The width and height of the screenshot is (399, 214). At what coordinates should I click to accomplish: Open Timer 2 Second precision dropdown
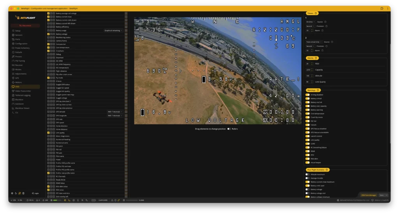click(x=310, y=46)
